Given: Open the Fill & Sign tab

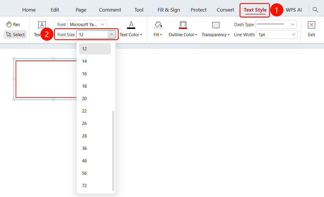Looking at the screenshot, I should pyautogui.click(x=169, y=10).
